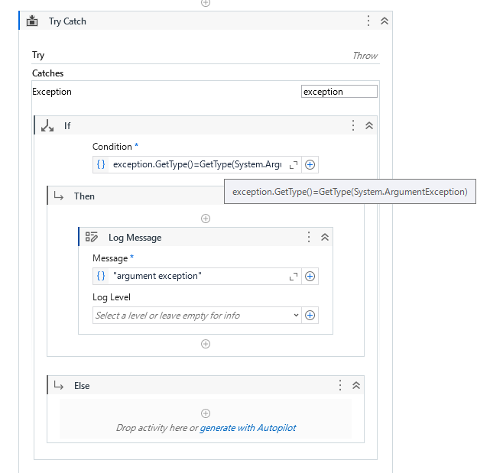
Task: Open expression editor icon for Condition
Action: [x=294, y=164]
